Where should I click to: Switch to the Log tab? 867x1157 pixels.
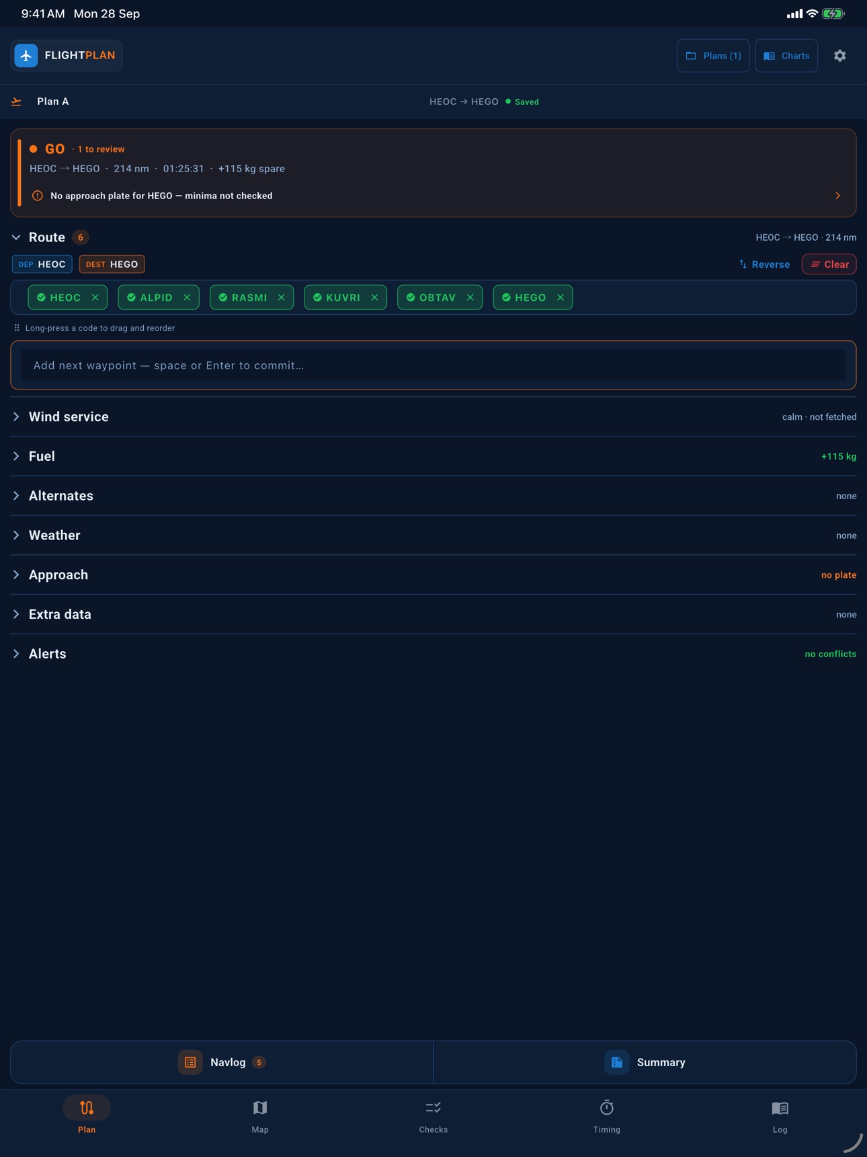pos(780,1115)
